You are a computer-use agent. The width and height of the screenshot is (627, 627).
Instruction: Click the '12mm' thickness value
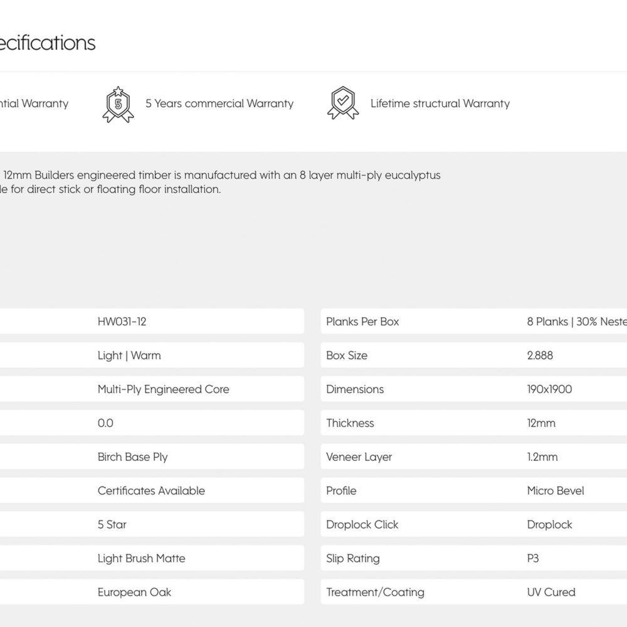(541, 423)
